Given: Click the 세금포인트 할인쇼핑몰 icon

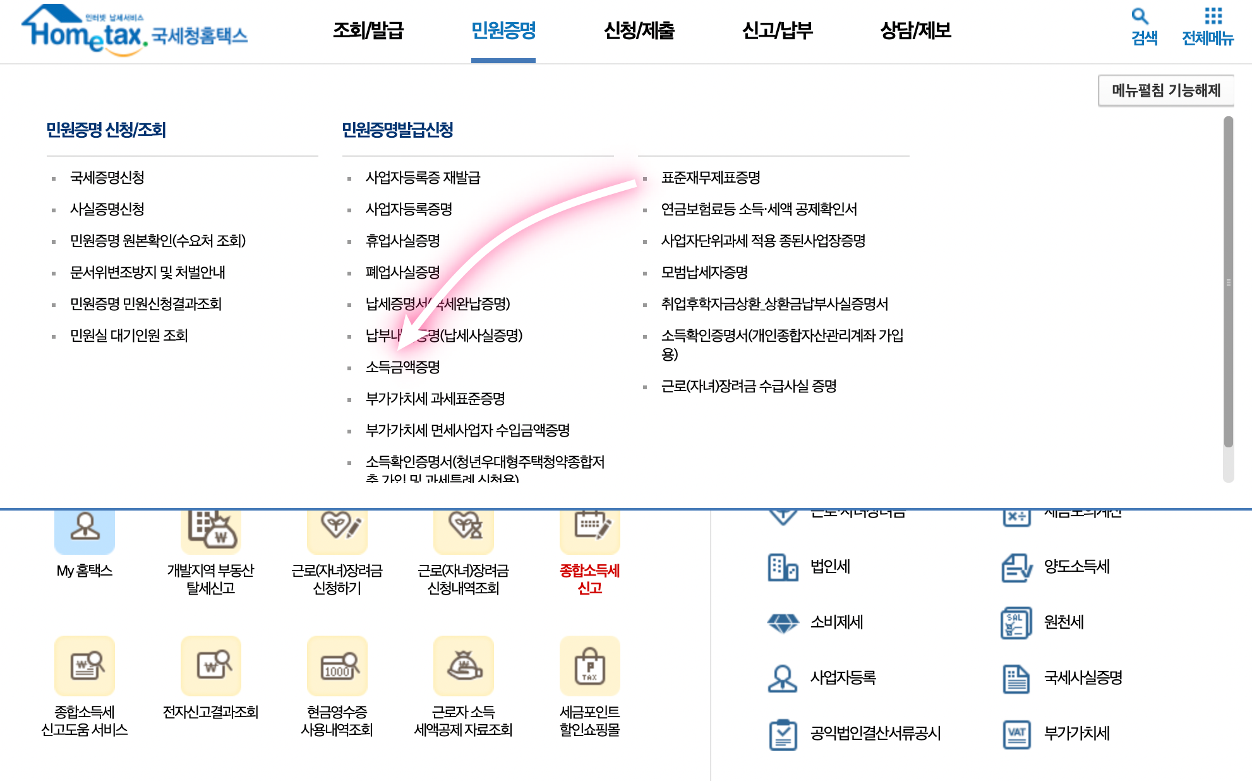Looking at the screenshot, I should (x=589, y=666).
